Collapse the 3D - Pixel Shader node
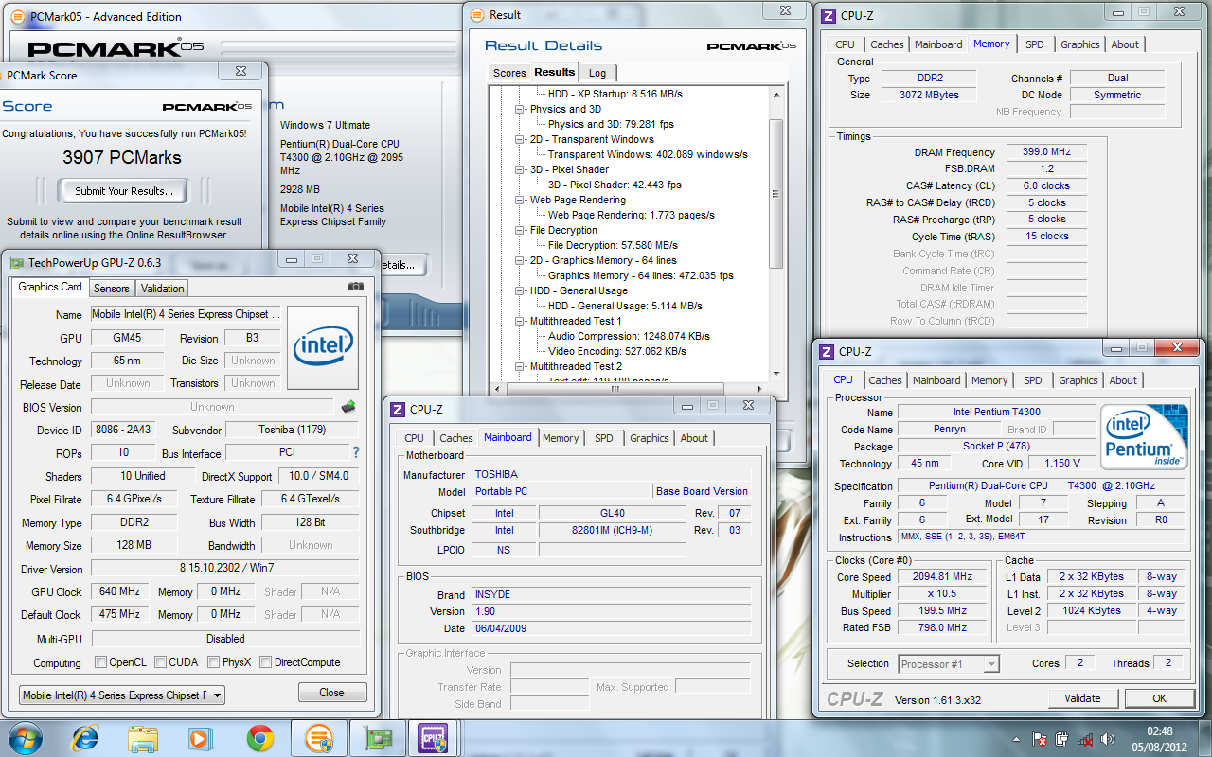The width and height of the screenshot is (1212, 757). (519, 169)
